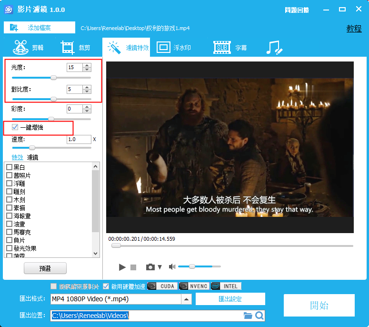Increase the saturation value with up arrow
The width and height of the screenshot is (369, 327).
click(87, 107)
